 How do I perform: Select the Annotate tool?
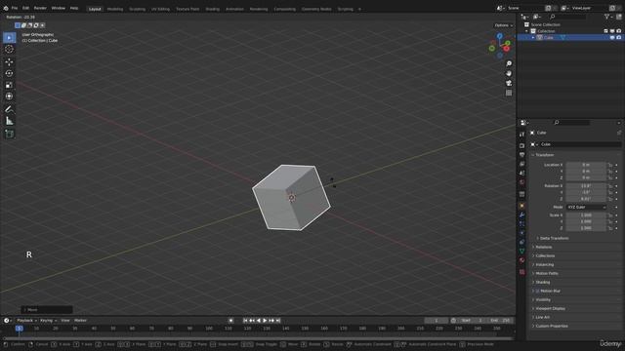pos(9,109)
